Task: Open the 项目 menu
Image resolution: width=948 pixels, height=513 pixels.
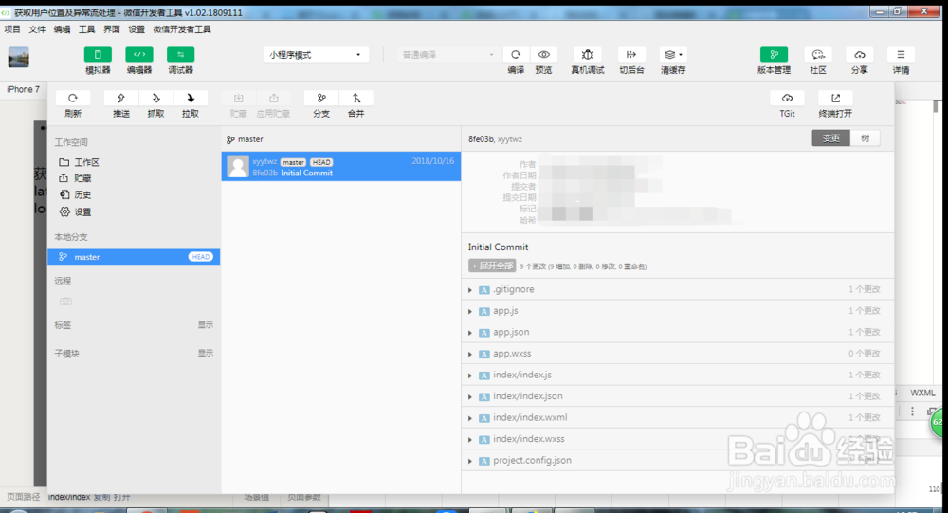Action: pyautogui.click(x=12, y=29)
